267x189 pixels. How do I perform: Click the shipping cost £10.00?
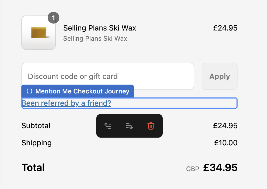(x=226, y=143)
